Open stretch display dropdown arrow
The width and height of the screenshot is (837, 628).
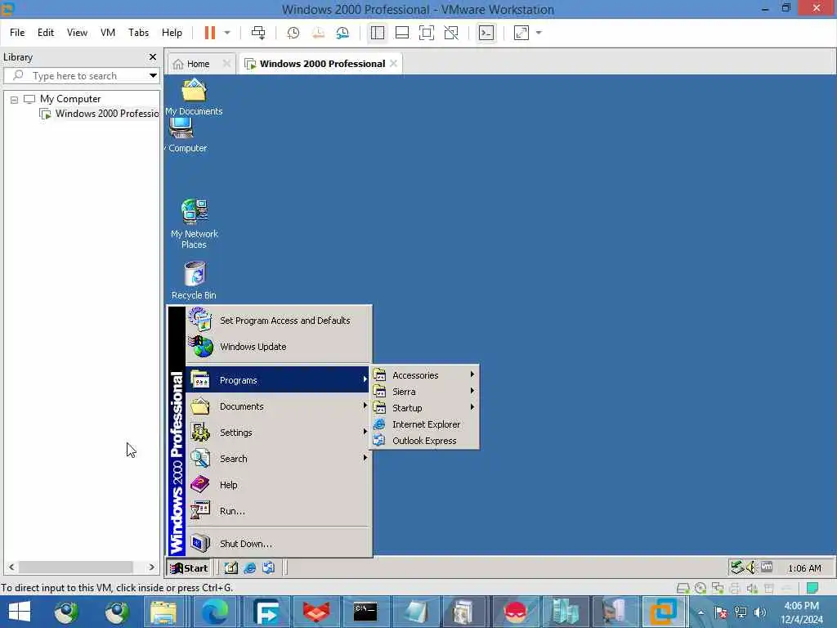pos(539,33)
